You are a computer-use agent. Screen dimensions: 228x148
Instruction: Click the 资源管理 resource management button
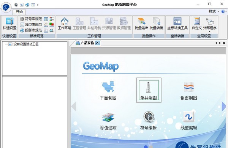(109, 24)
